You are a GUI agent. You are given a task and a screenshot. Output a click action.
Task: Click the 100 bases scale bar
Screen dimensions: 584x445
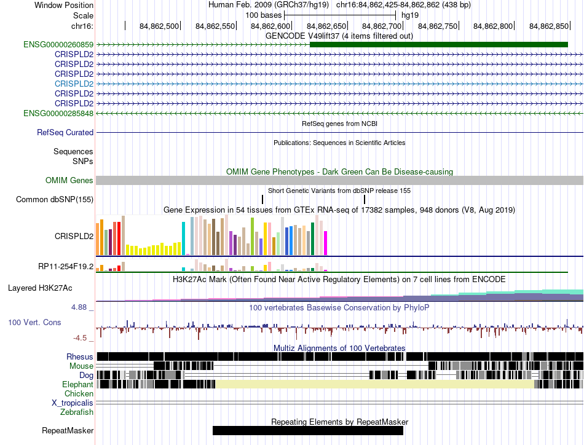(x=340, y=15)
